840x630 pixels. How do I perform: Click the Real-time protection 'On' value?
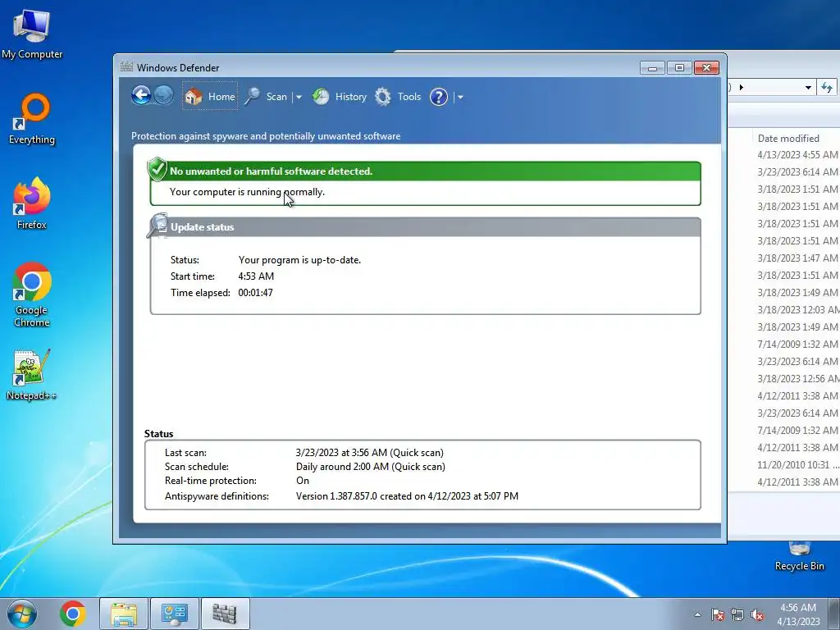point(303,481)
